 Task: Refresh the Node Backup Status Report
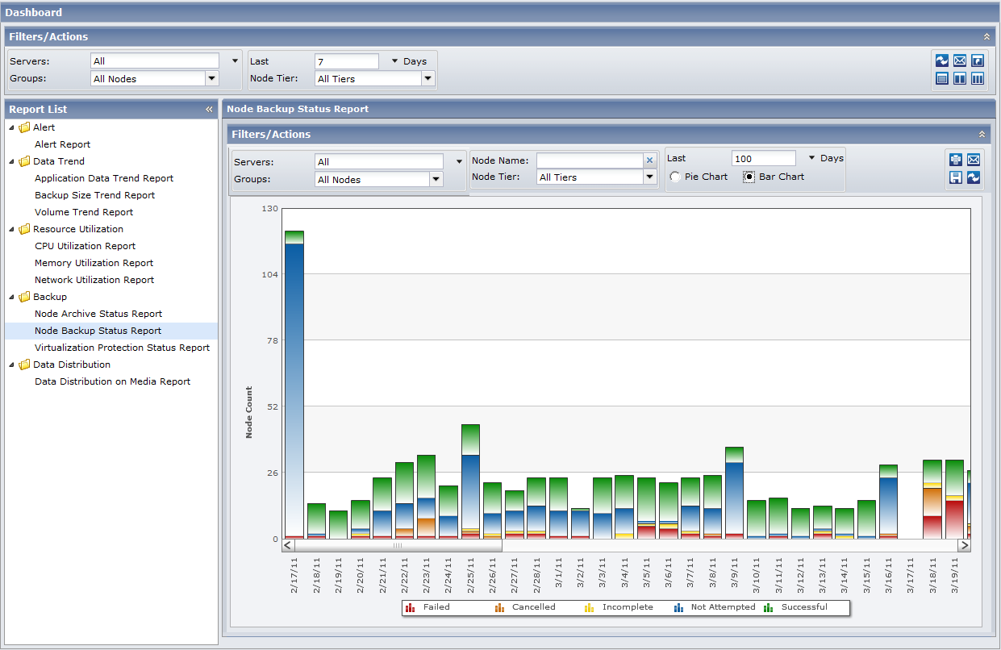pos(974,177)
